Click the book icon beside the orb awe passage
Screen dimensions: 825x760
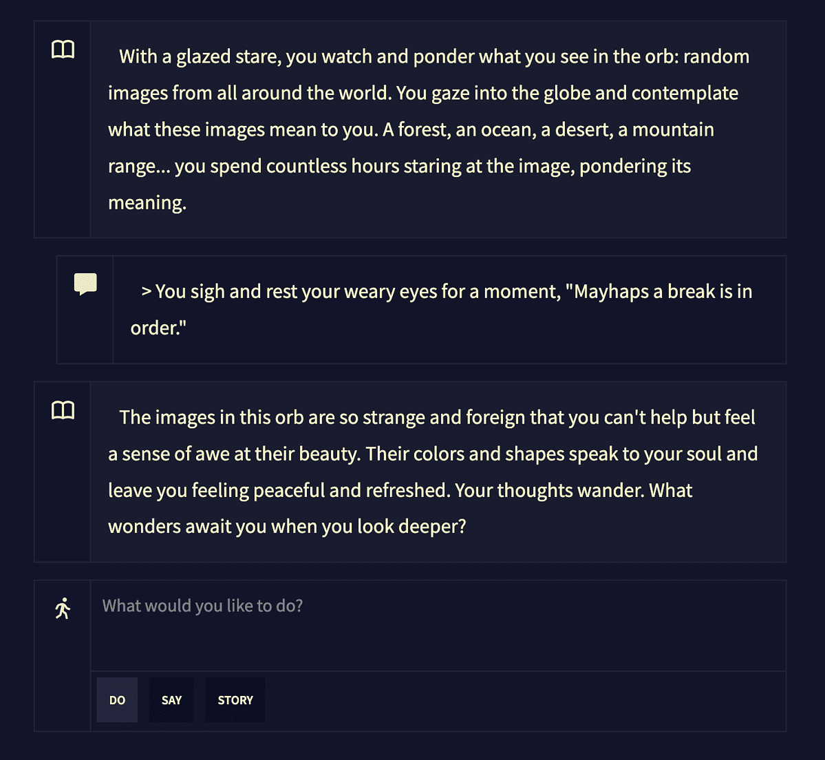click(x=63, y=410)
